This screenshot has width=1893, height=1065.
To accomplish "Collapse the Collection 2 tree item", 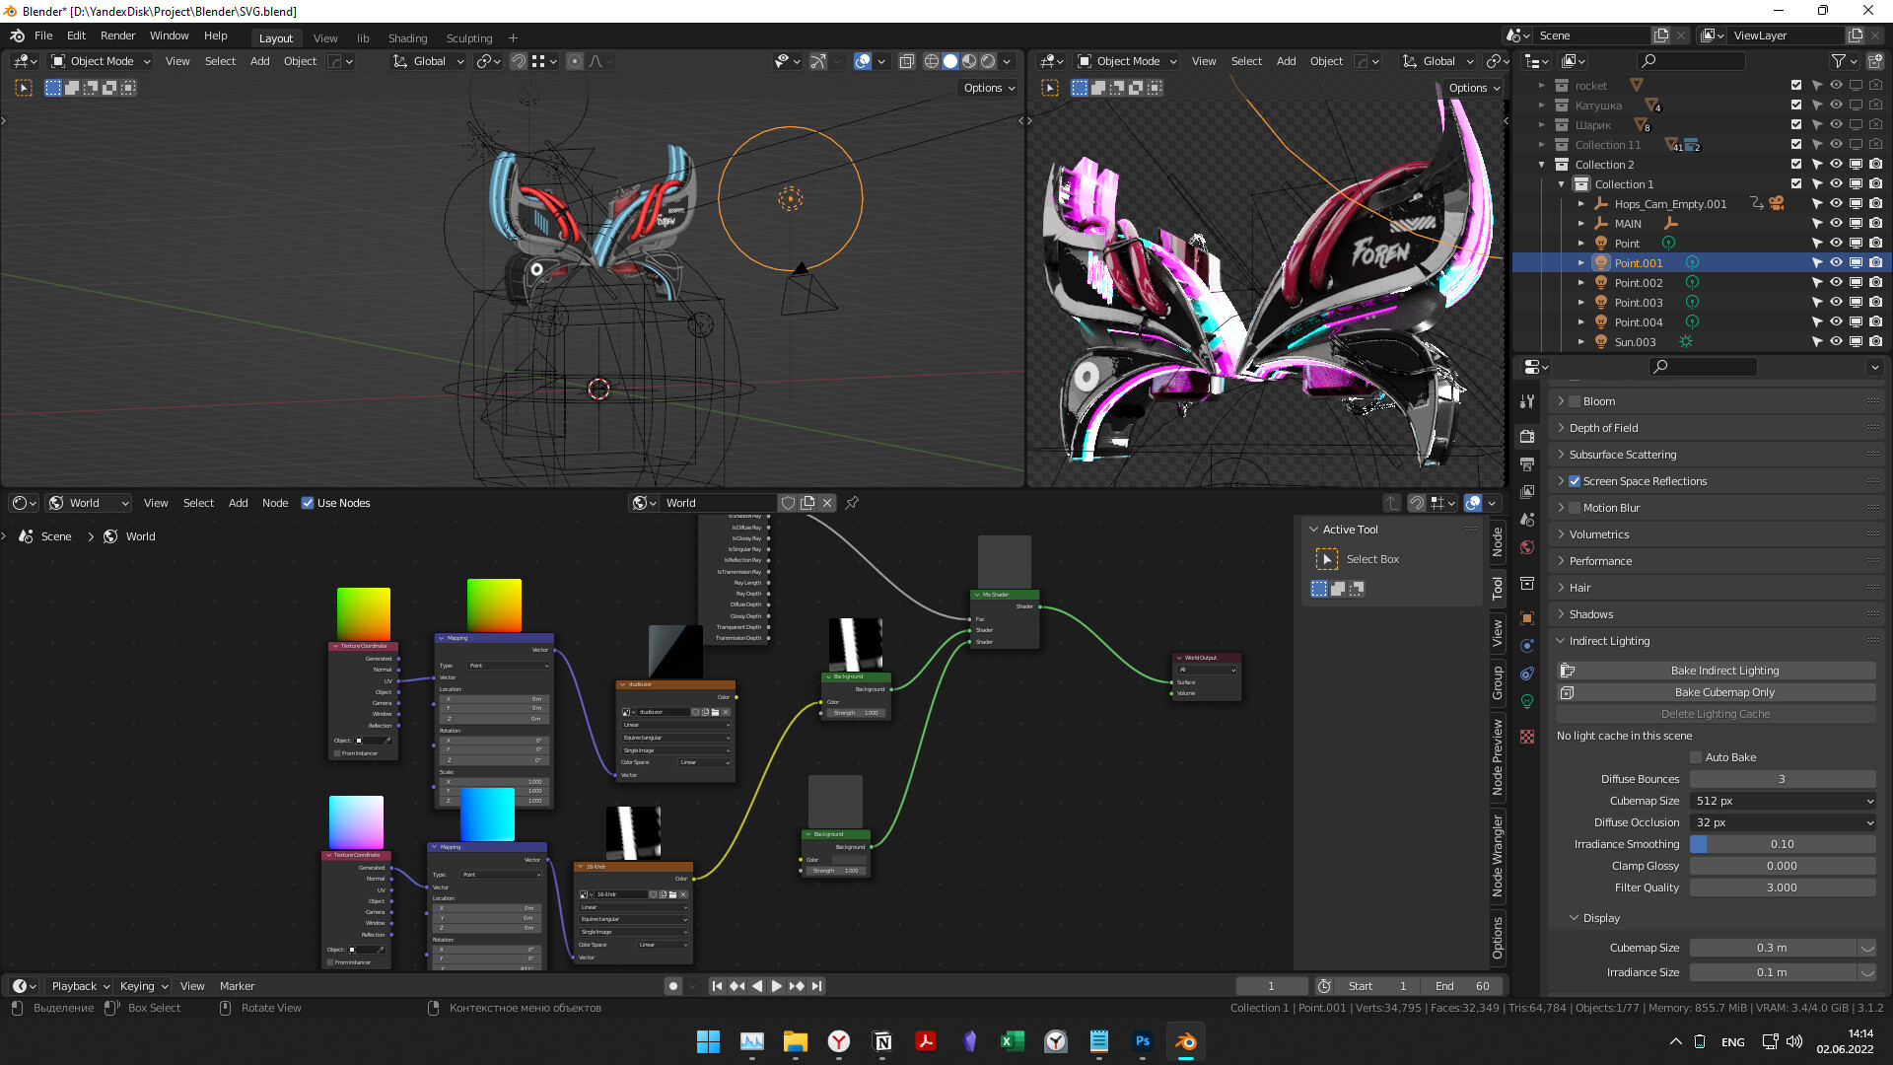I will 1542,165.
